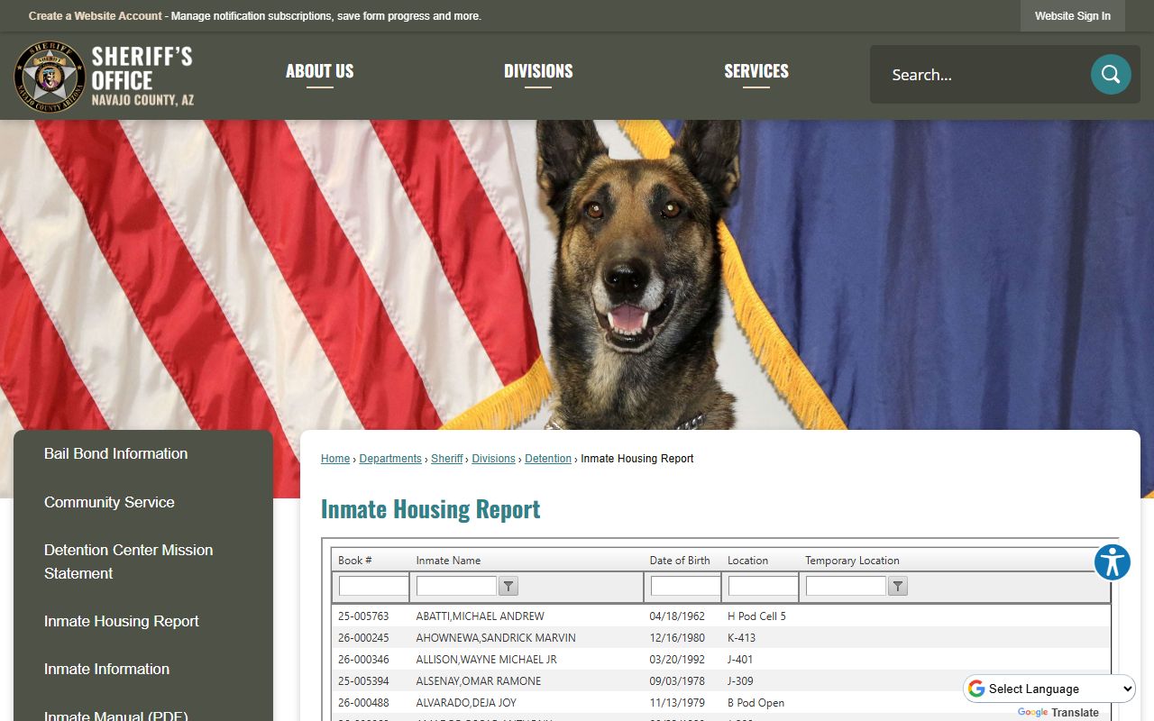Click the site Search text field
Image resolution: width=1154 pixels, height=721 pixels.
pos(983,75)
